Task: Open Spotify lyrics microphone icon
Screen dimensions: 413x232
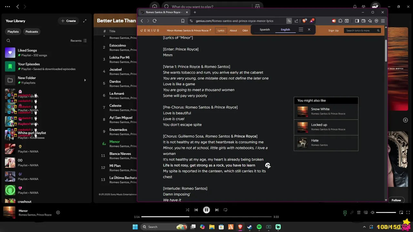Action: pos(352,212)
